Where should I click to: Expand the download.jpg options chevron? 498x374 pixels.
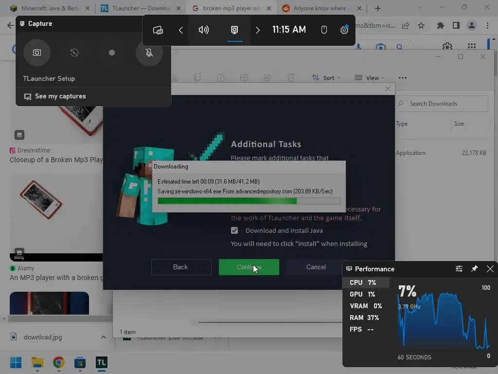[x=104, y=337]
